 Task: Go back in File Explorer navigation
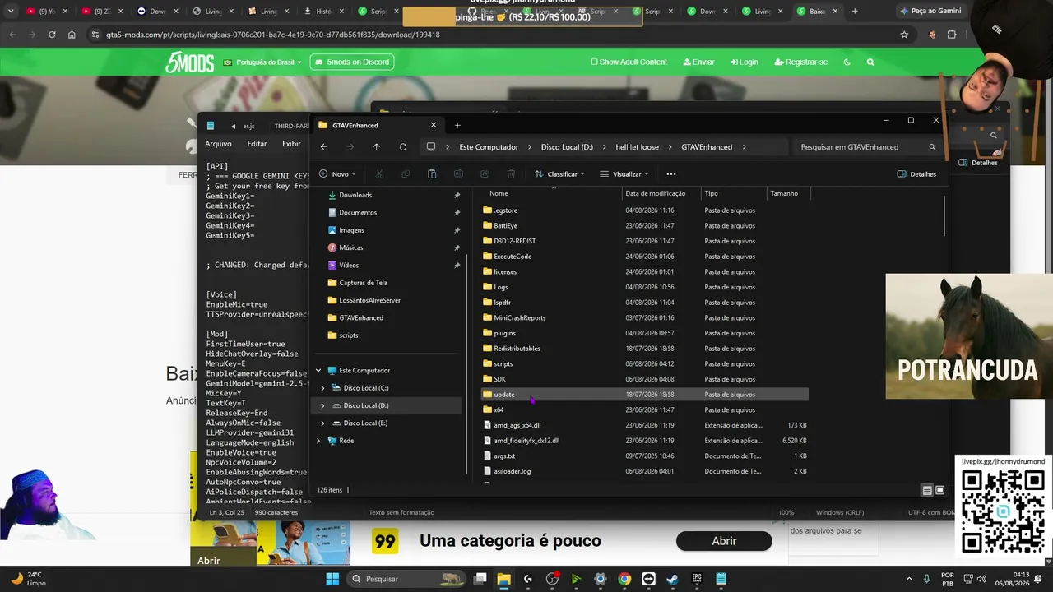[324, 147]
